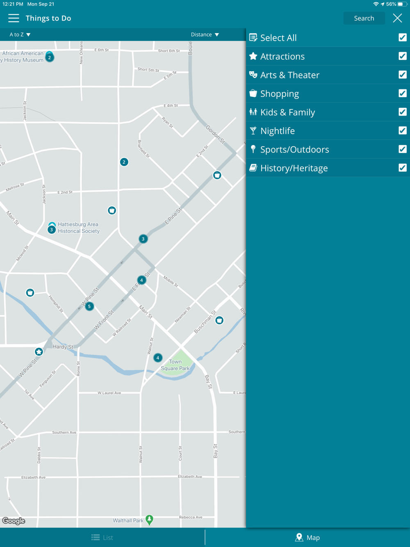Click the Kids & Family people icon
Viewport: 410px width, 547px height.
[x=253, y=112]
